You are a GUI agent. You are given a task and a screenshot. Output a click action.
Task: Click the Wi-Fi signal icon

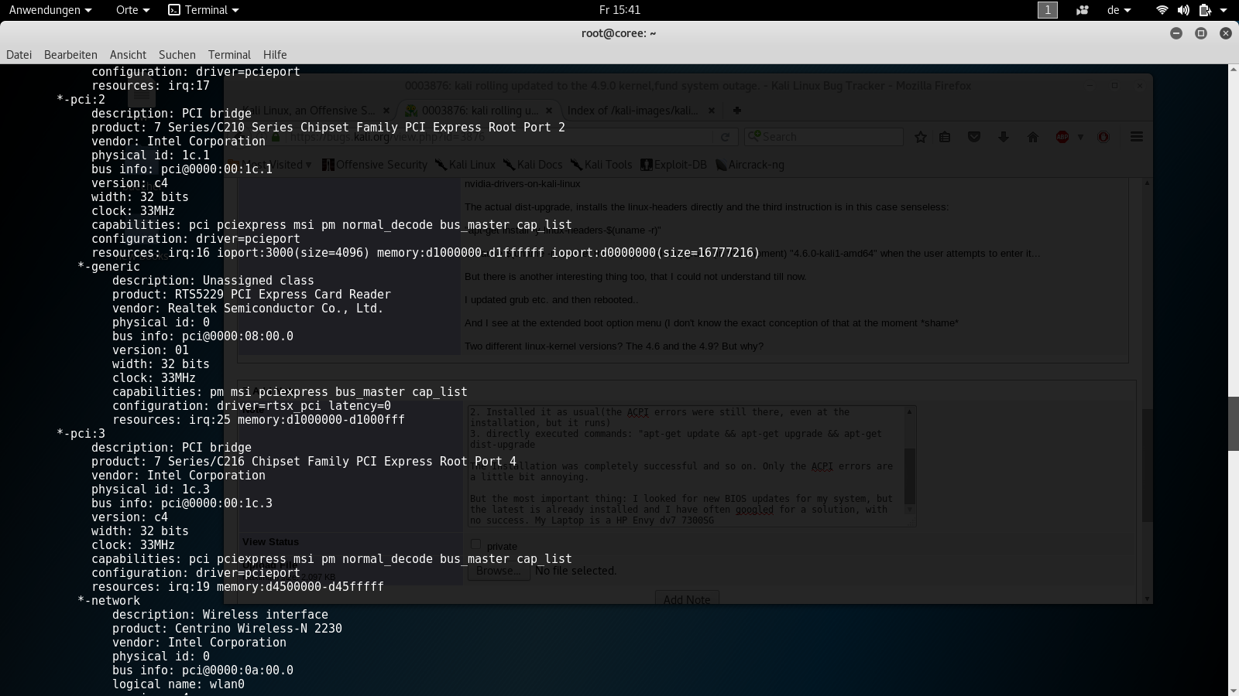click(1162, 10)
